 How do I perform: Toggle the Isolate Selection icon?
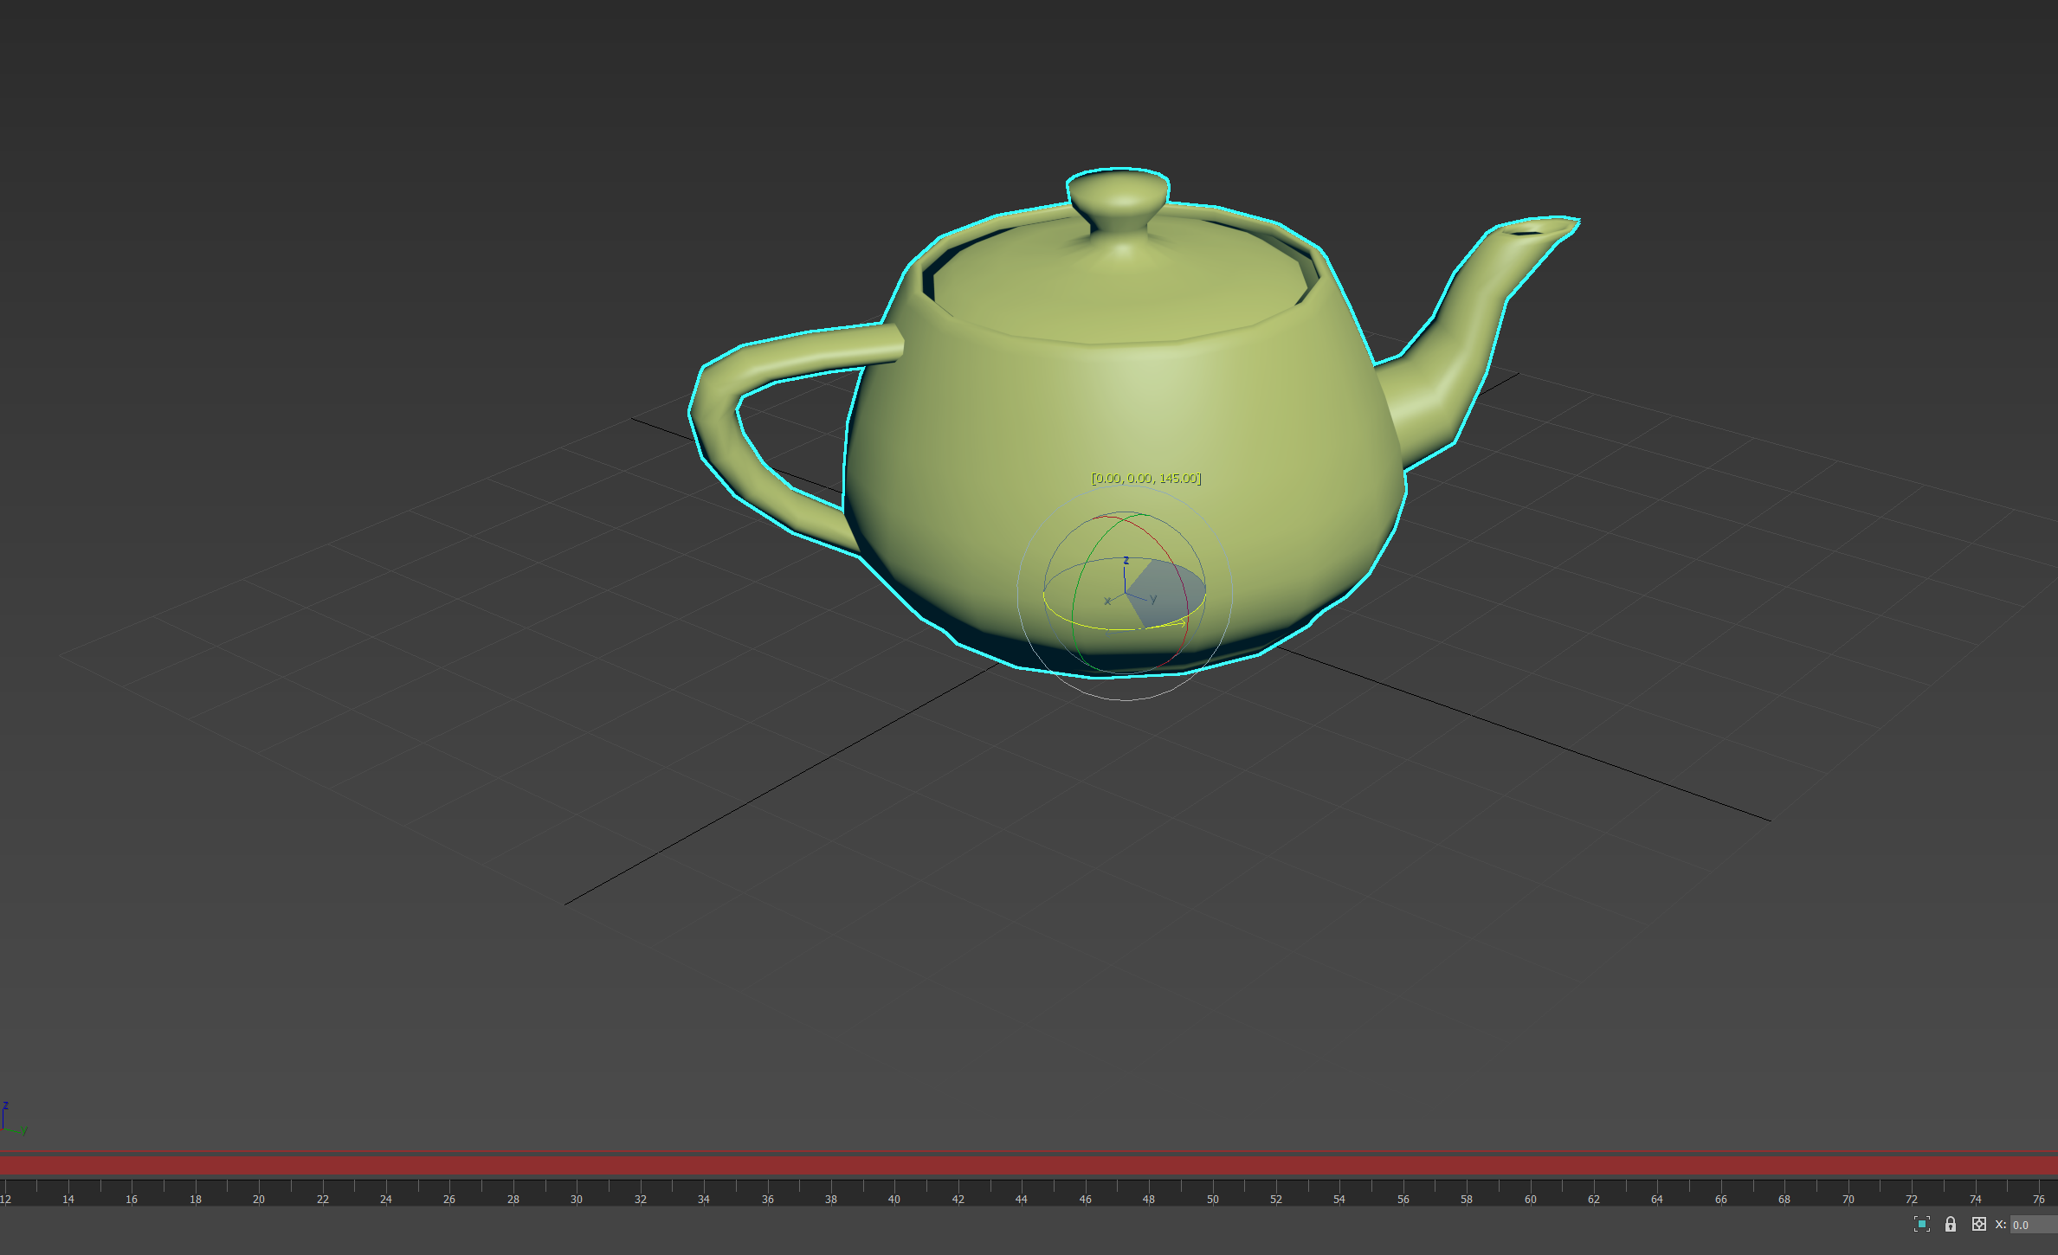(x=1921, y=1224)
